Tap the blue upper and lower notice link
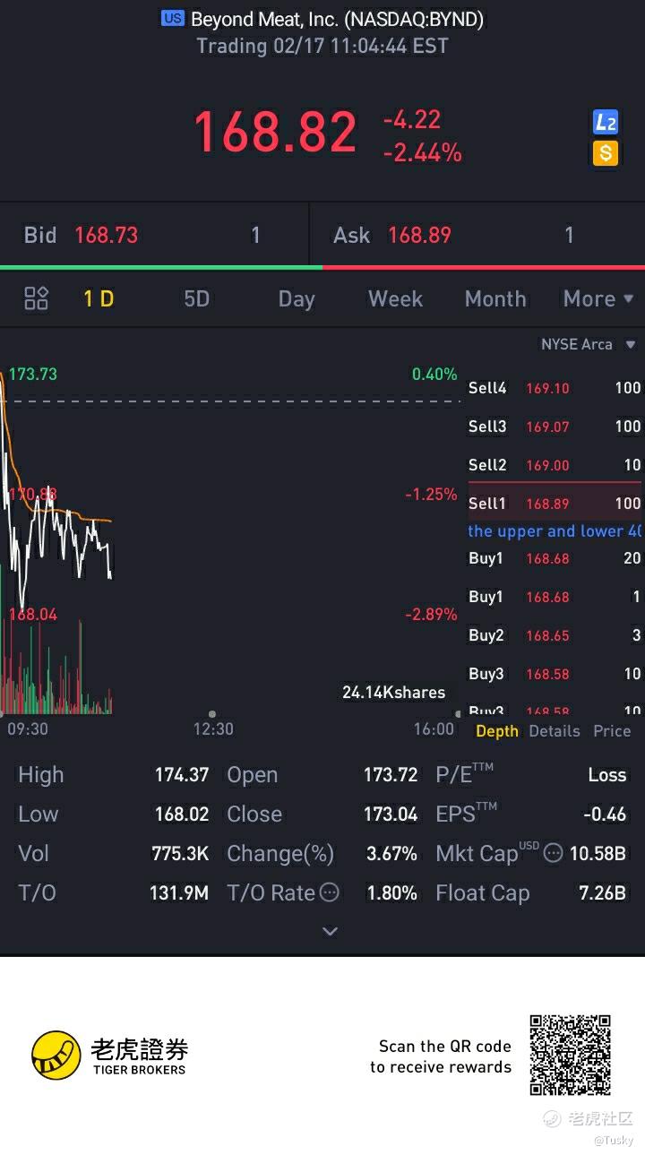Image resolution: width=645 pixels, height=1155 pixels. point(555,530)
